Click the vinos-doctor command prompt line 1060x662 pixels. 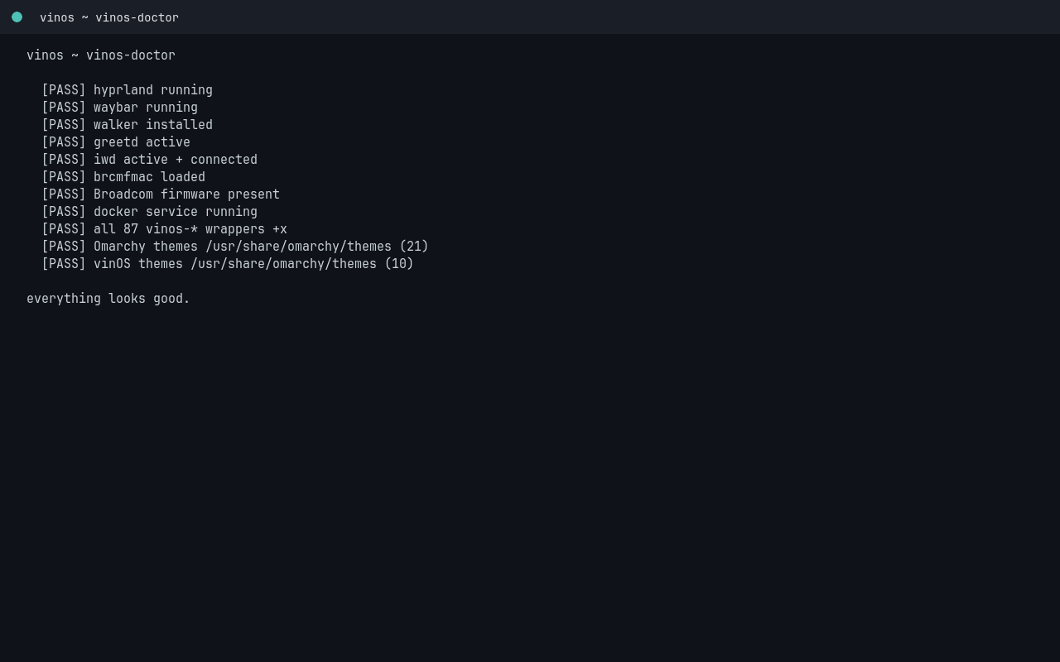pos(101,55)
